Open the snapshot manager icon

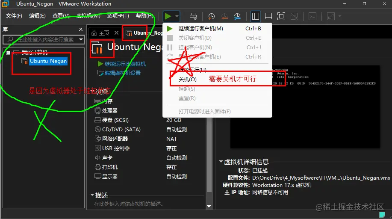[x=237, y=16]
